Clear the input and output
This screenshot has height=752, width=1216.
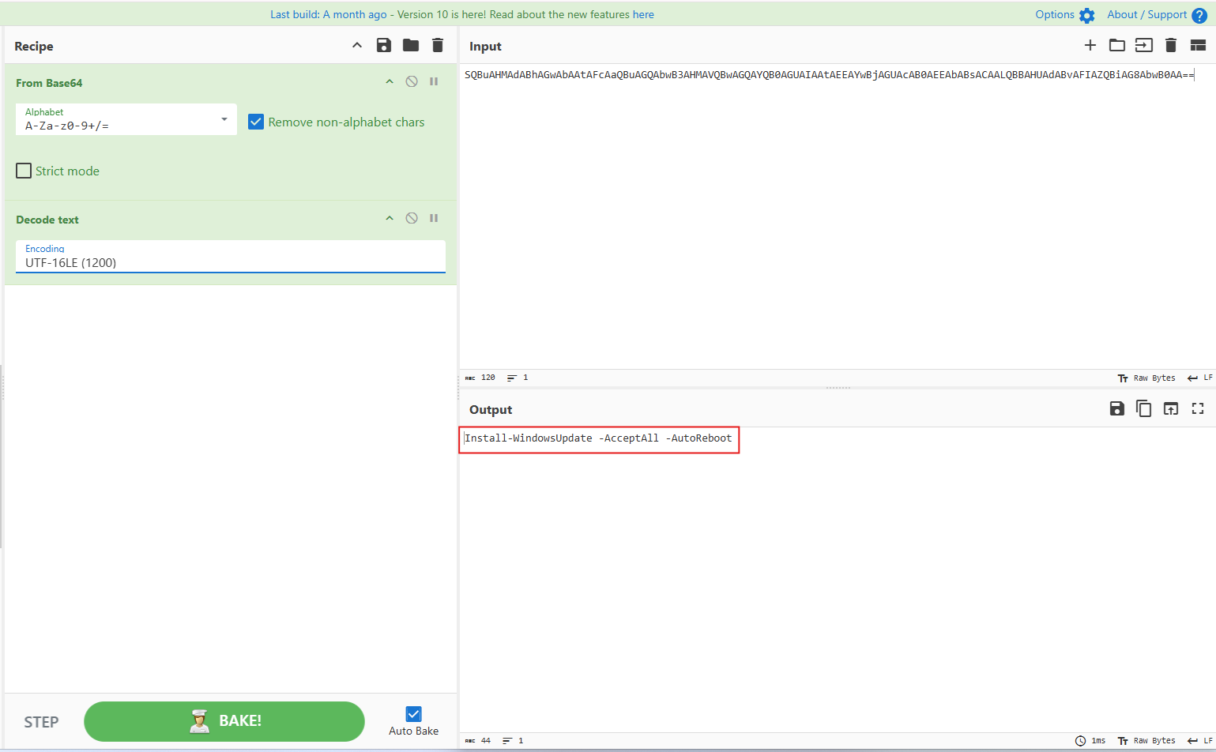1171,46
